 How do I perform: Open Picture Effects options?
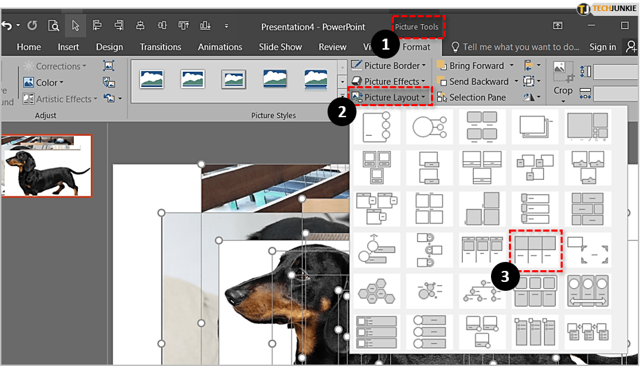coord(390,81)
